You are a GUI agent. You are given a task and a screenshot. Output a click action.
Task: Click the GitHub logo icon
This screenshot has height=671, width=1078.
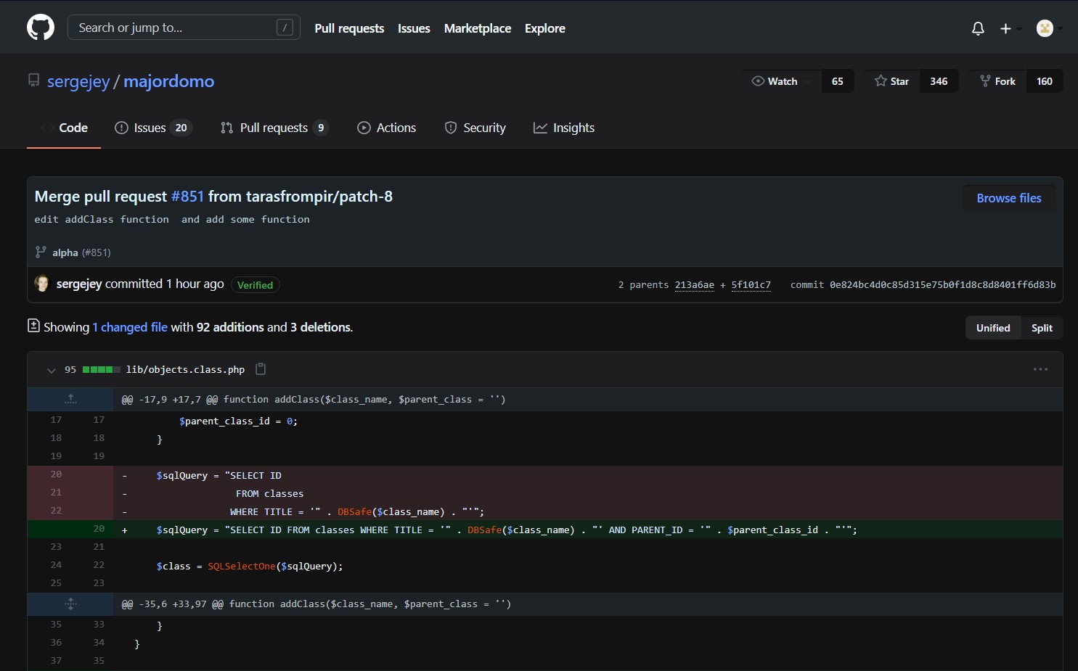click(x=41, y=28)
